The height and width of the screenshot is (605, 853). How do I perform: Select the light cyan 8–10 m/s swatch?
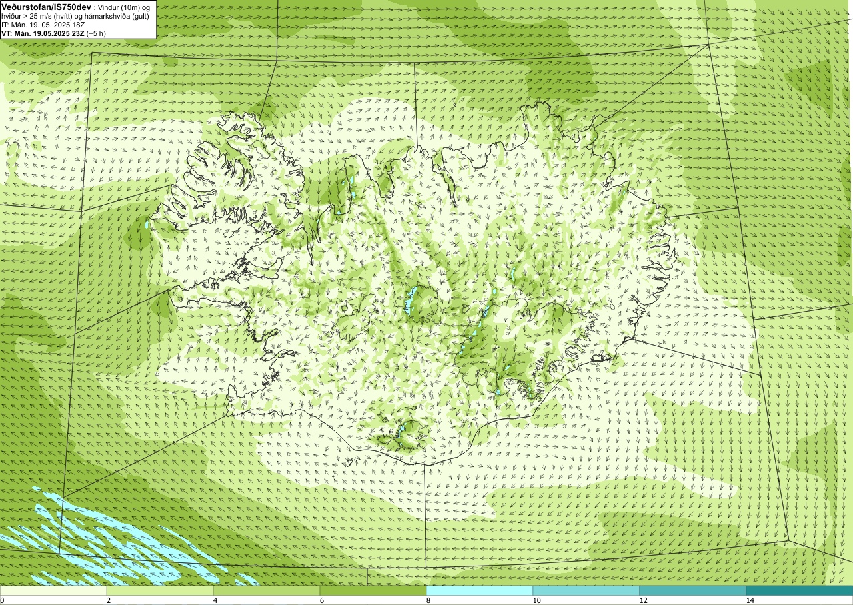(x=480, y=590)
